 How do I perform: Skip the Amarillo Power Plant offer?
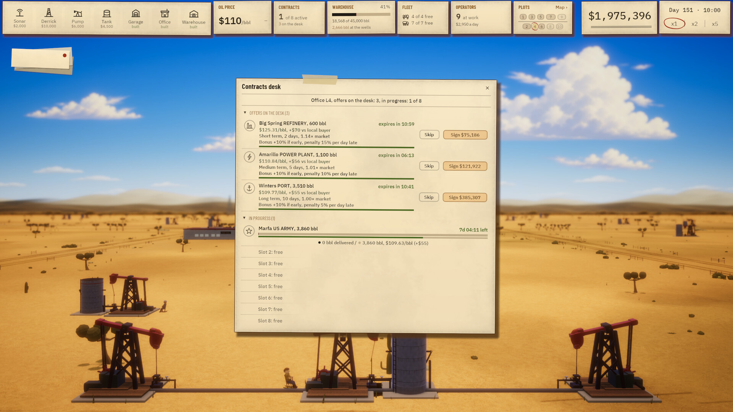429,166
